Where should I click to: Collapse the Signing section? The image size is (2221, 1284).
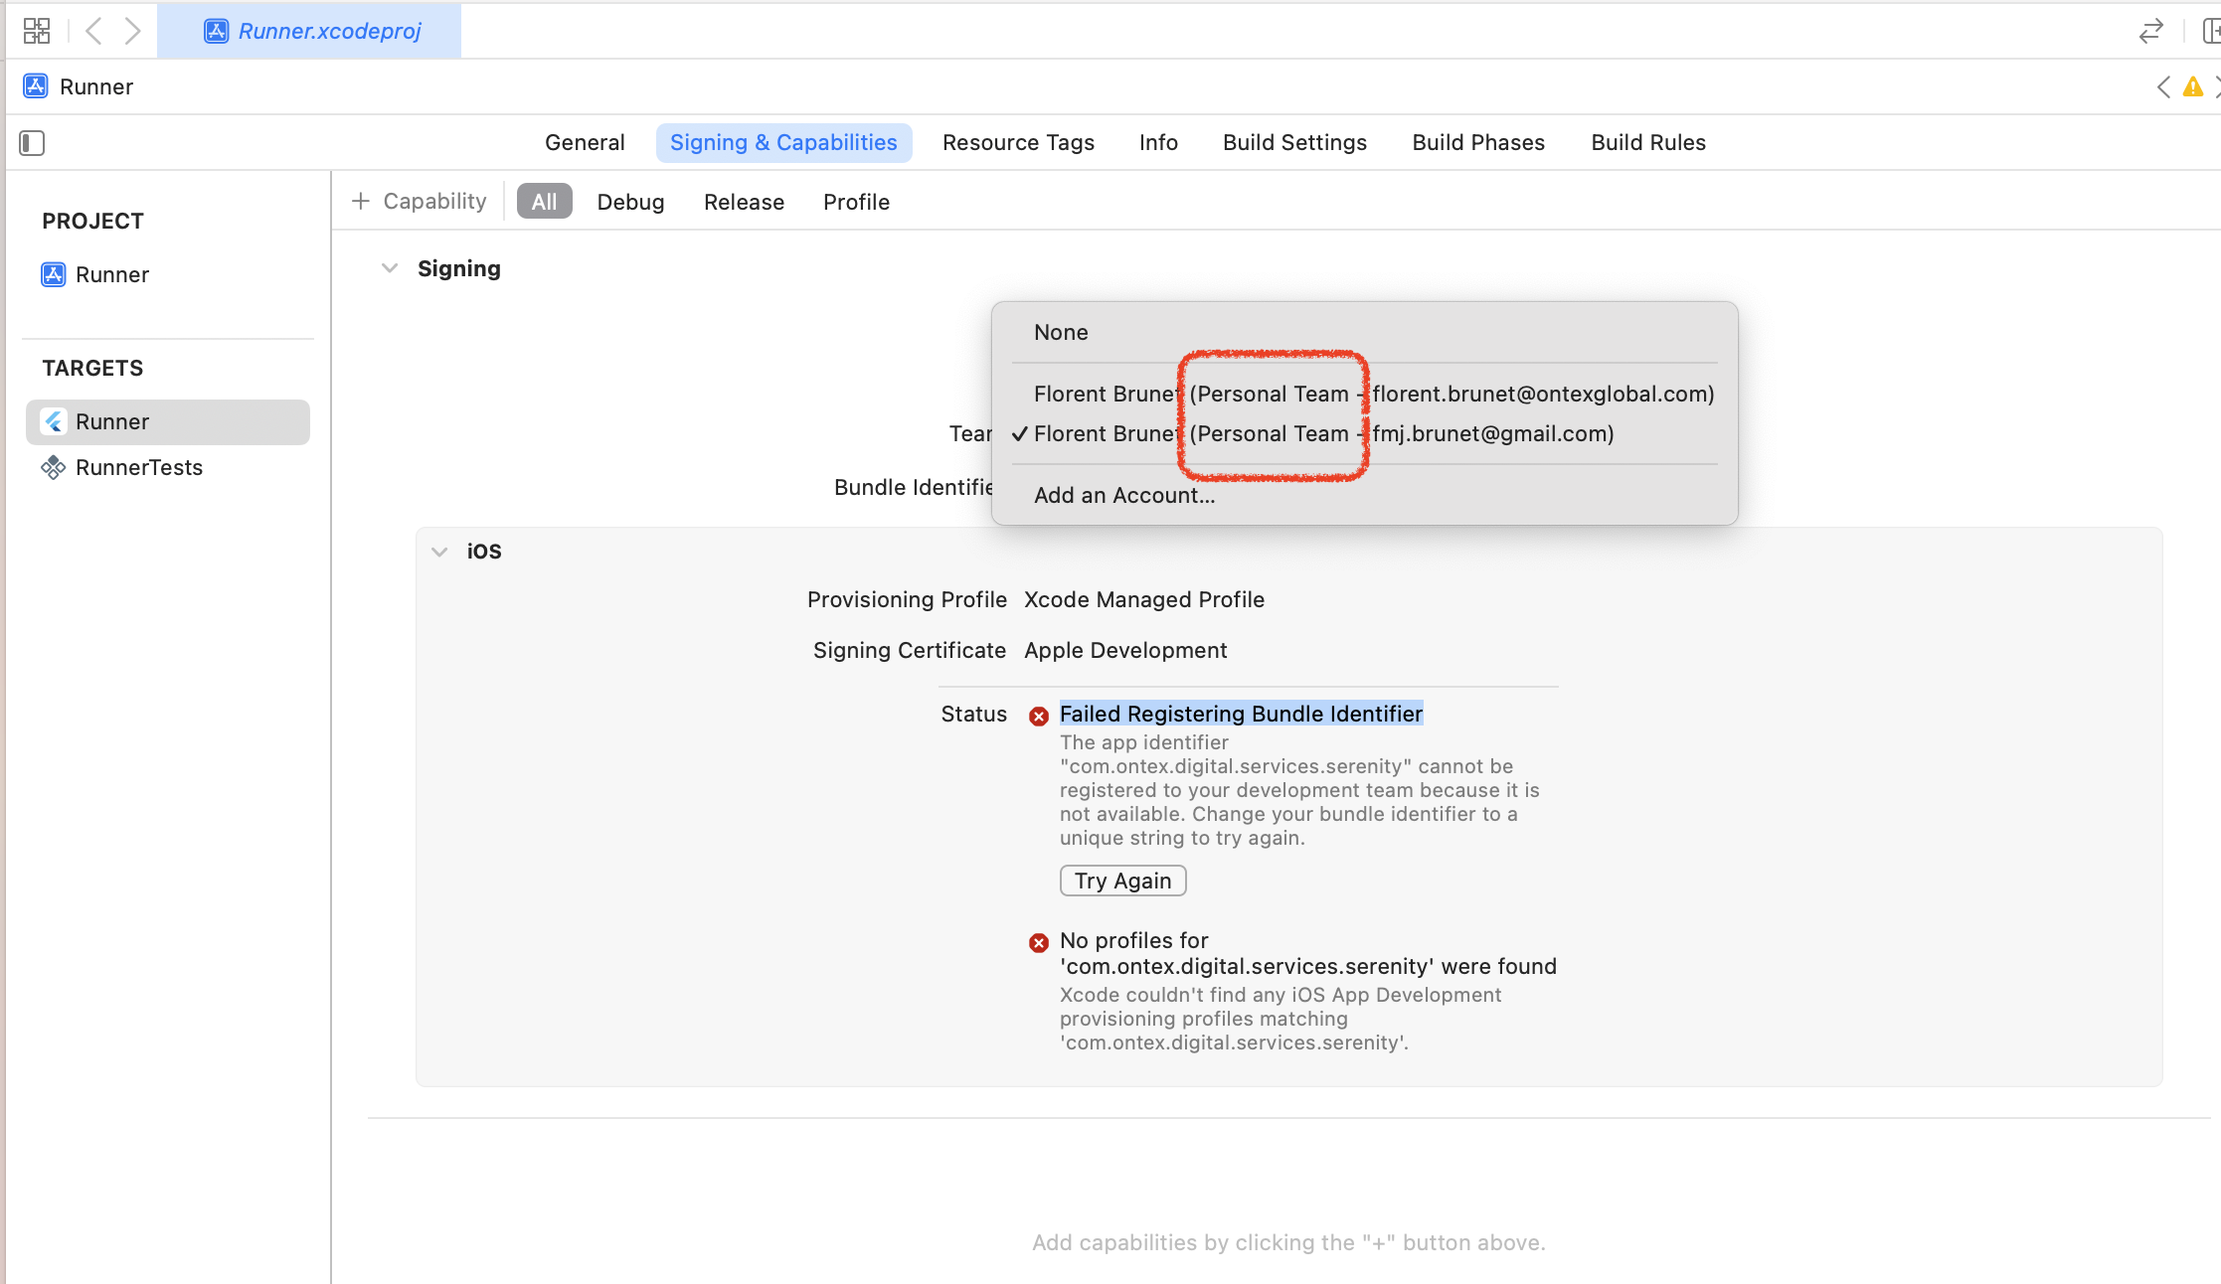tap(390, 268)
